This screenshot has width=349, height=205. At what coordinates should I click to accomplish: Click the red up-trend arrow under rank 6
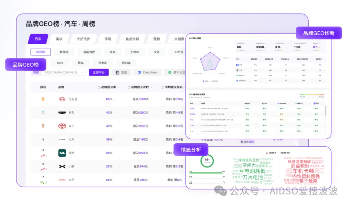tap(43, 169)
